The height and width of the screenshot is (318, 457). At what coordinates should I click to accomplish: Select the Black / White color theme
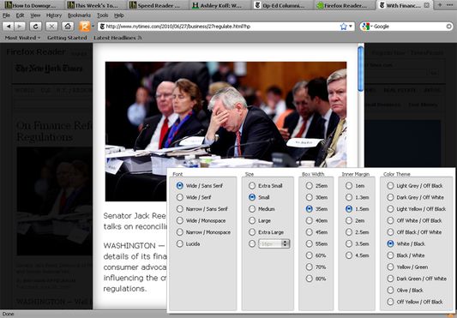(x=406, y=255)
